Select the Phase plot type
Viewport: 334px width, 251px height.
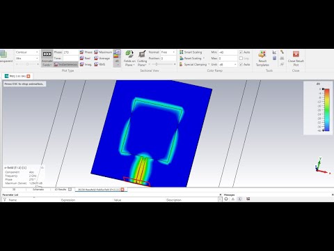coord(86,52)
